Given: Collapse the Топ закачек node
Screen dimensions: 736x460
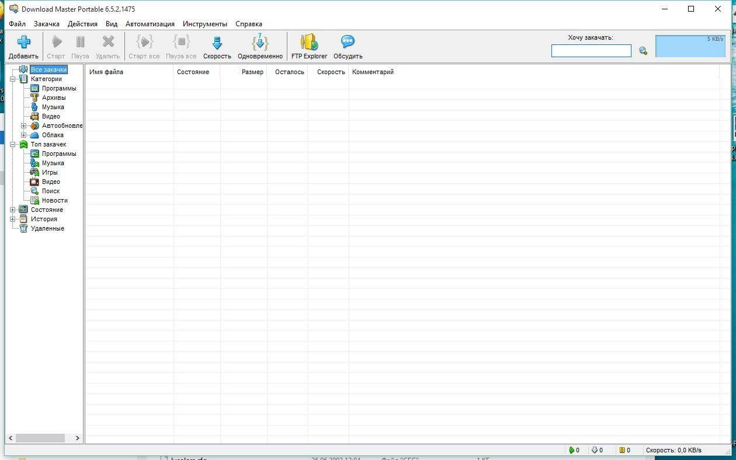Looking at the screenshot, I should (13, 144).
